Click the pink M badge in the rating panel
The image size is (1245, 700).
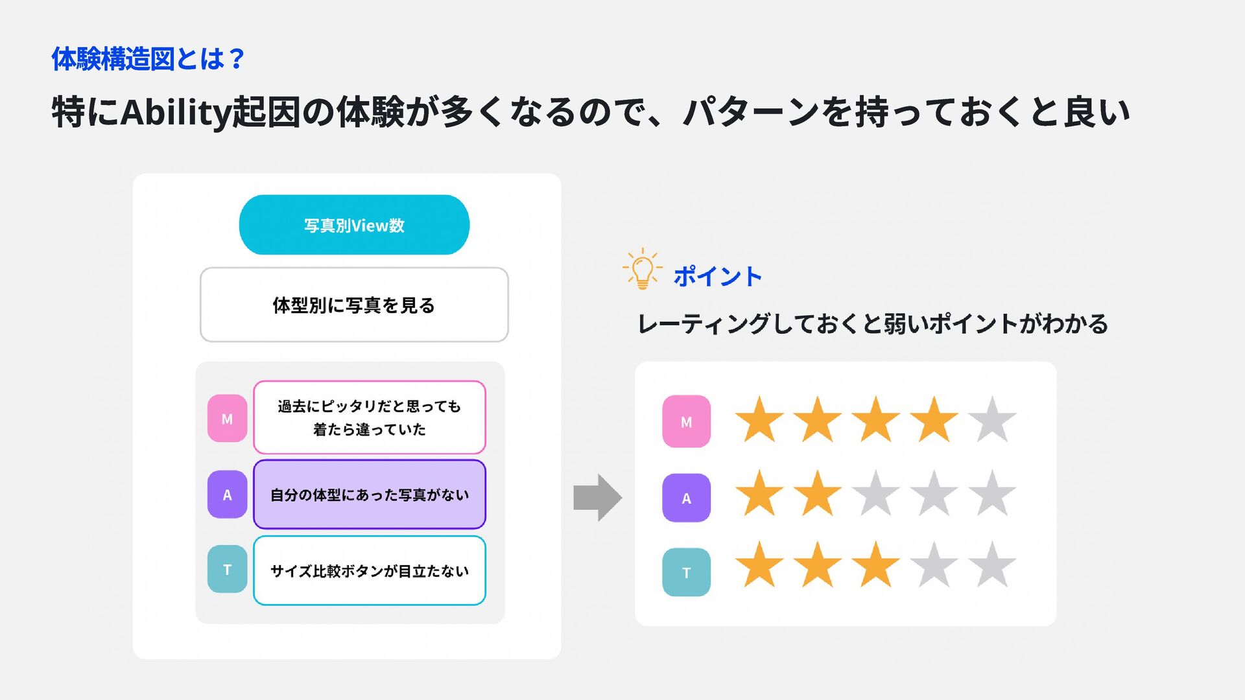(686, 422)
